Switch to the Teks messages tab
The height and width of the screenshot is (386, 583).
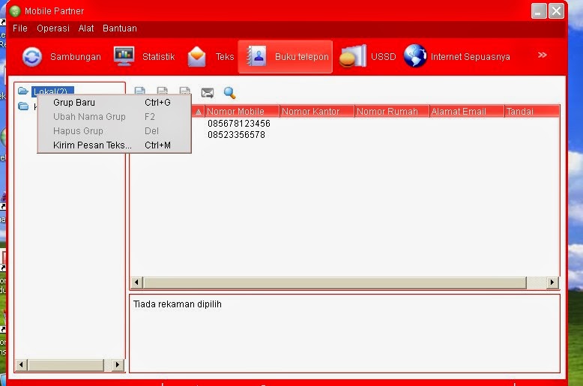[x=211, y=57]
